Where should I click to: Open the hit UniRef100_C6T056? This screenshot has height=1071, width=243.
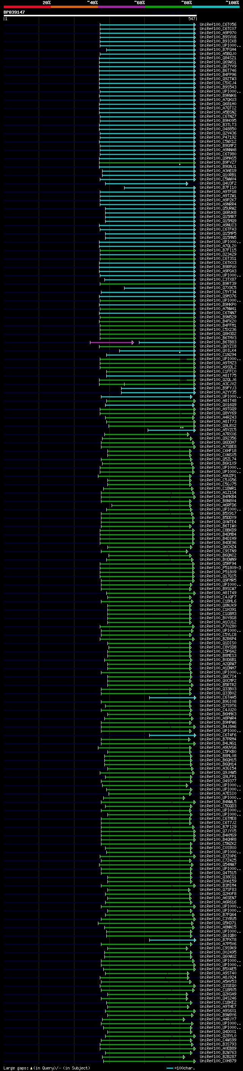tap(218, 25)
